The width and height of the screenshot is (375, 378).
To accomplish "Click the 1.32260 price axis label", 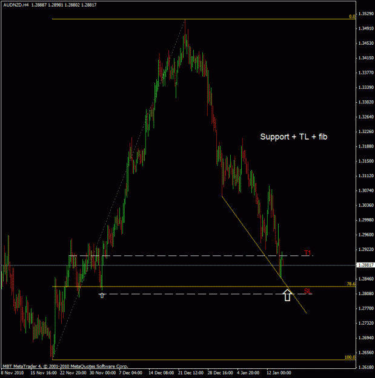I will click(x=366, y=132).
